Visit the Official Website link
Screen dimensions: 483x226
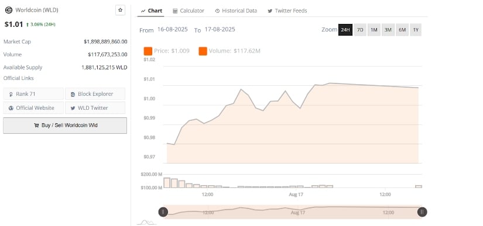tap(33, 108)
